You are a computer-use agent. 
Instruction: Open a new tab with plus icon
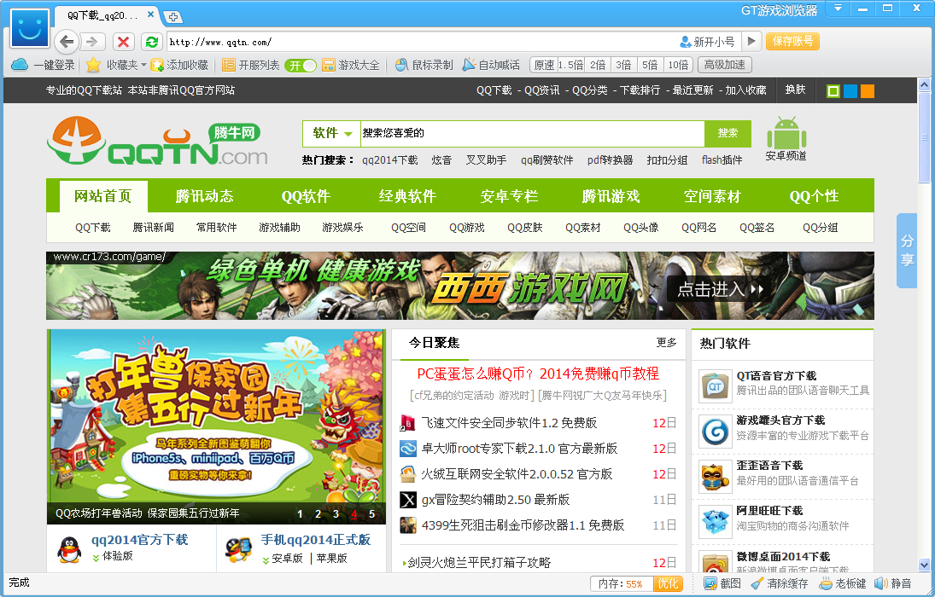(x=173, y=17)
